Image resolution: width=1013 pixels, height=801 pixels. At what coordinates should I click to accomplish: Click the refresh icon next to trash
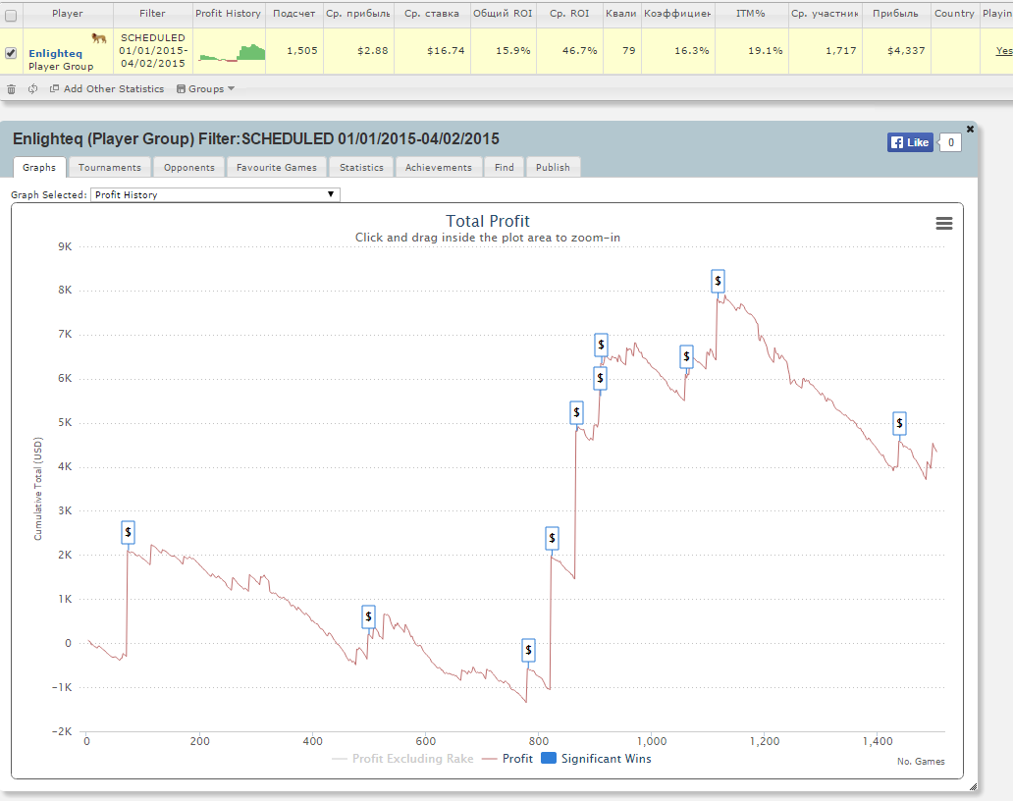click(x=32, y=89)
